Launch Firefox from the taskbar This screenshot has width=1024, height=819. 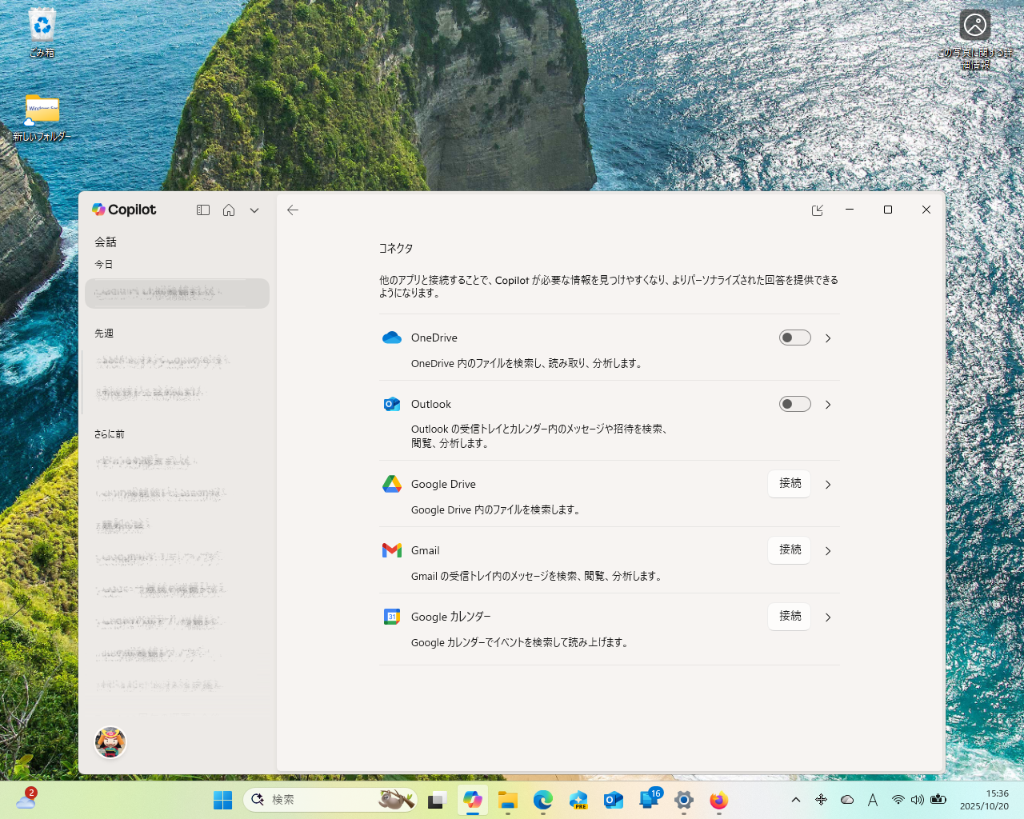pos(718,799)
